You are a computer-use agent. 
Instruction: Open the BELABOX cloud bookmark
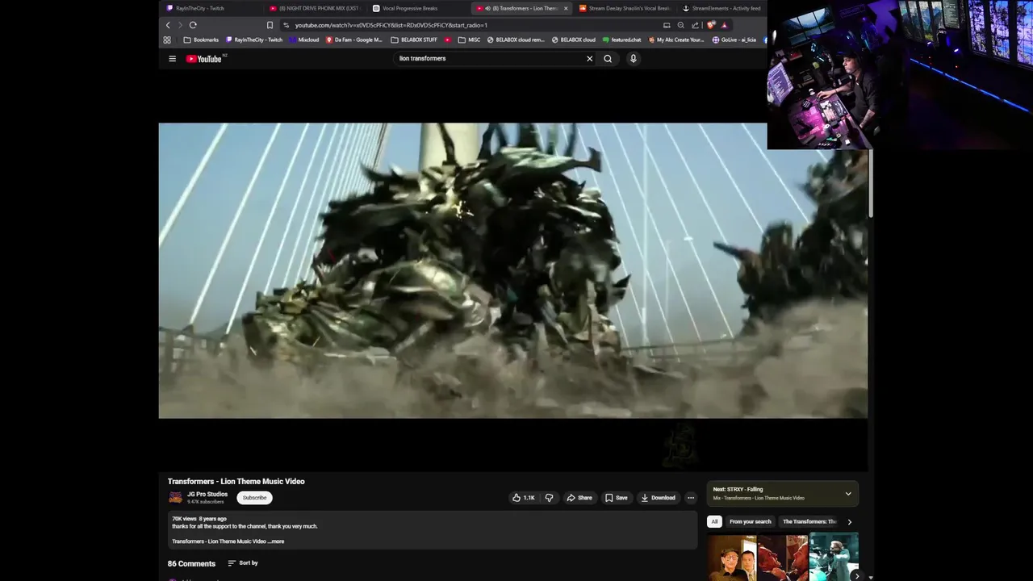[x=574, y=40]
